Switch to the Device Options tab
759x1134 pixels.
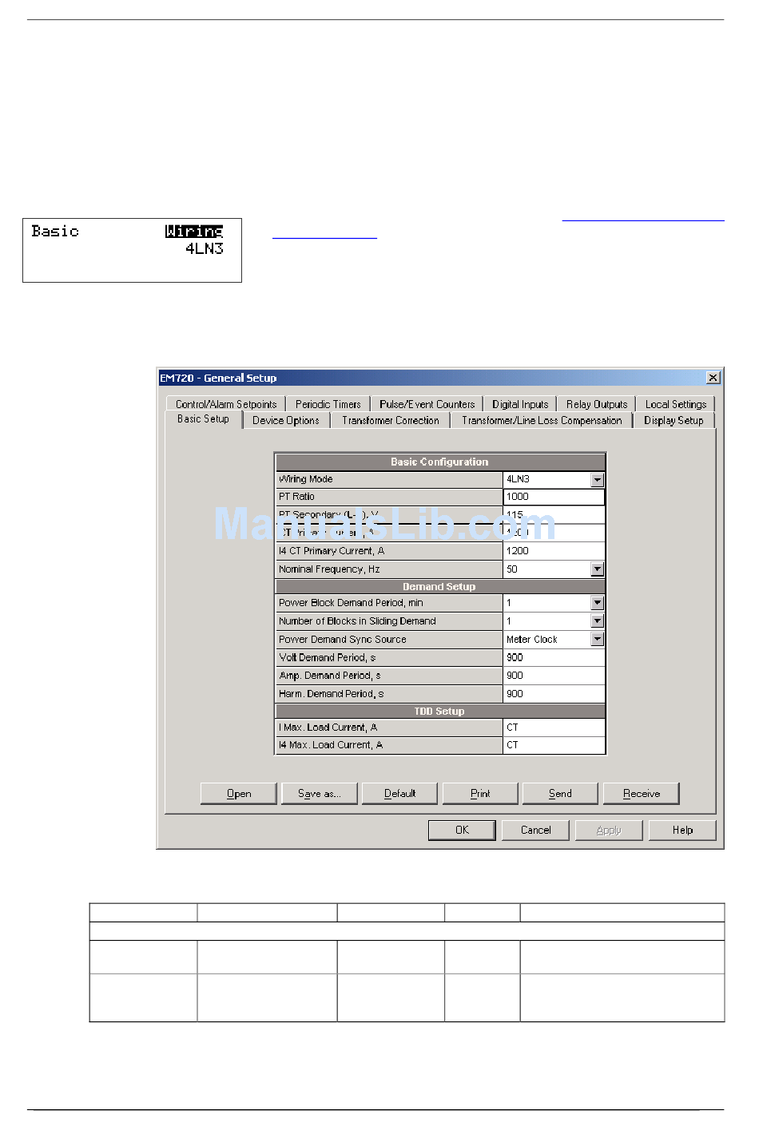click(285, 420)
